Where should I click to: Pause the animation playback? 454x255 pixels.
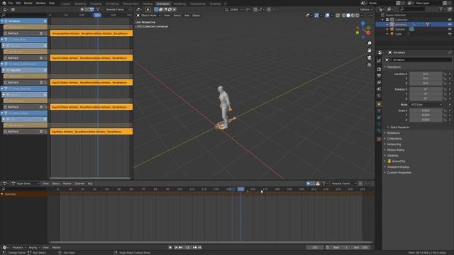point(187,247)
